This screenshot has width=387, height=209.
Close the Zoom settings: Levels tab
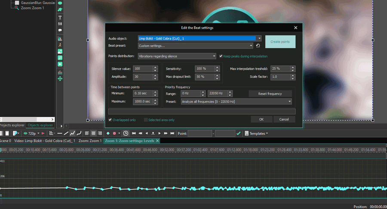point(157,141)
